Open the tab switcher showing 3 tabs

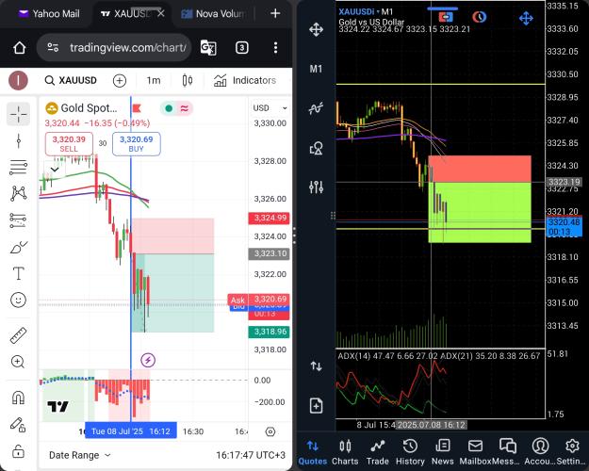[242, 48]
